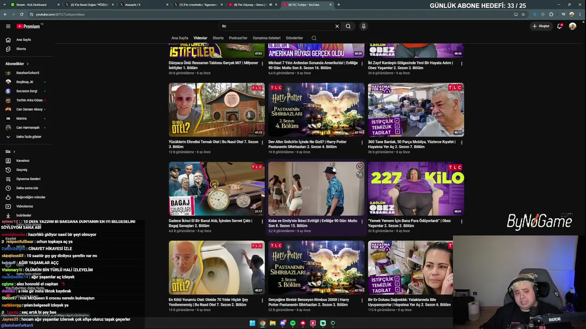
Task: Expand the Siz section
Action: point(10,151)
